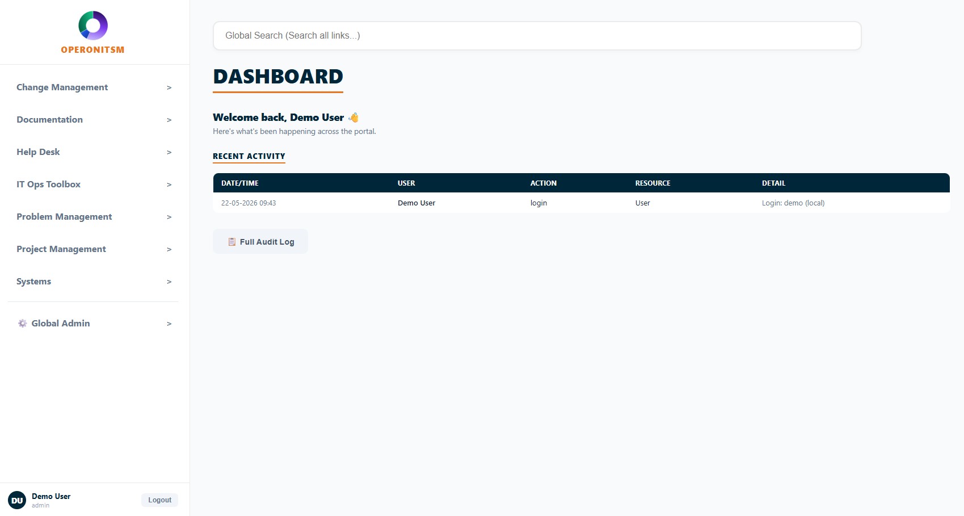
Task: Click the Logout button
Action: [159, 500]
